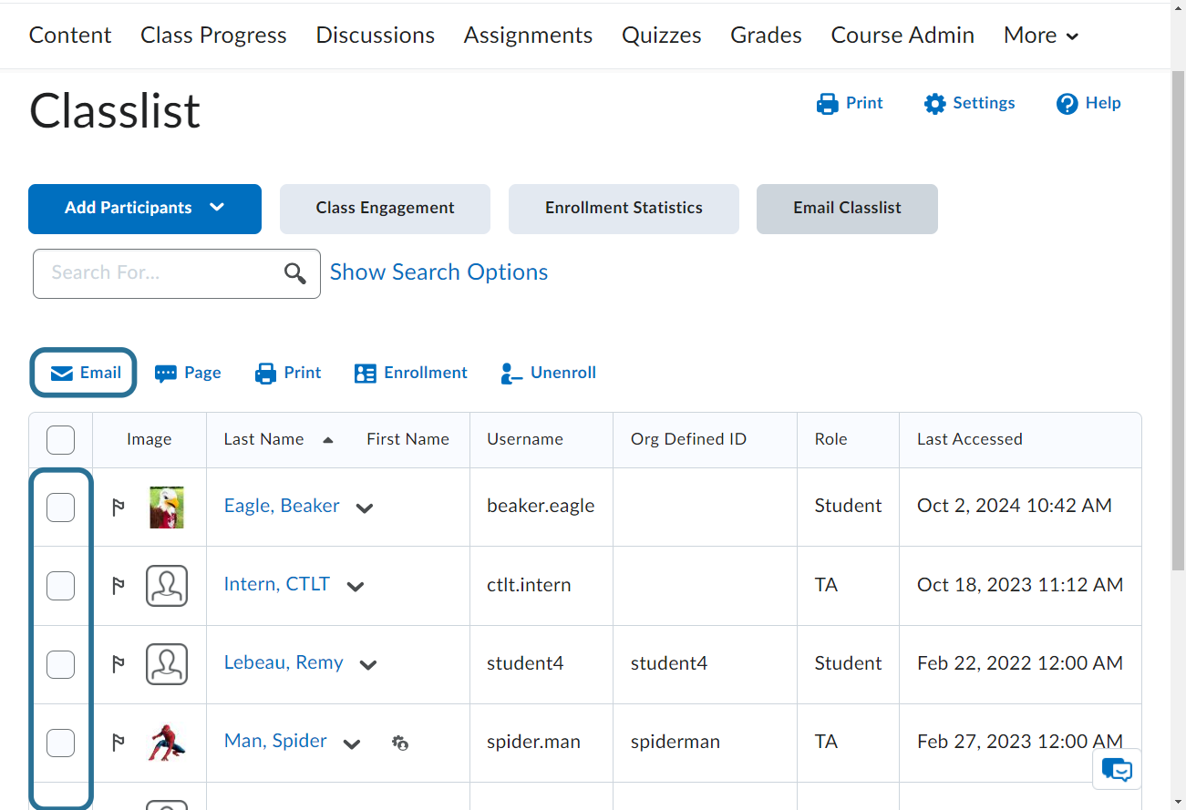Click the Print printer icon near Settings

[x=827, y=104]
